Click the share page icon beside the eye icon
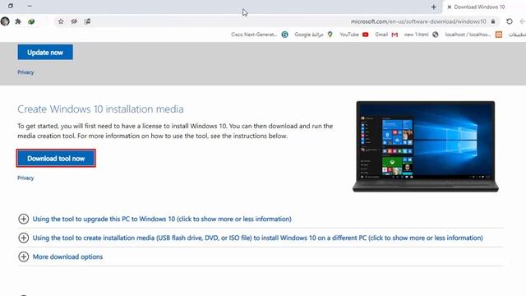The image size is (526, 296). (x=87, y=21)
